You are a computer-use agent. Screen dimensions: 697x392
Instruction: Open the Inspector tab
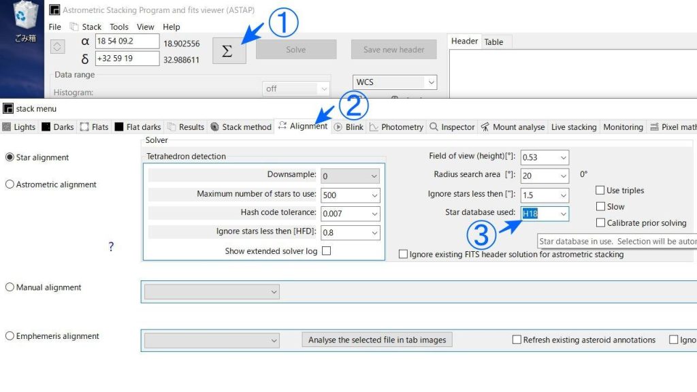pyautogui.click(x=452, y=127)
